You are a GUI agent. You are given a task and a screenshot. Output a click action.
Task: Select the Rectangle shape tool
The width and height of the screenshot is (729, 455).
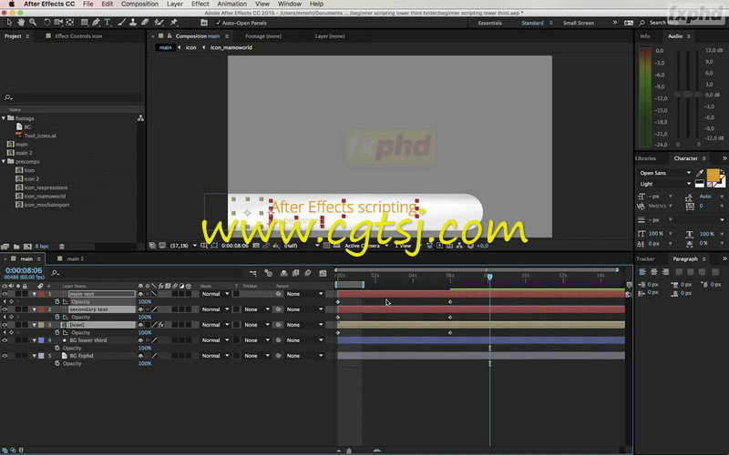click(x=84, y=22)
